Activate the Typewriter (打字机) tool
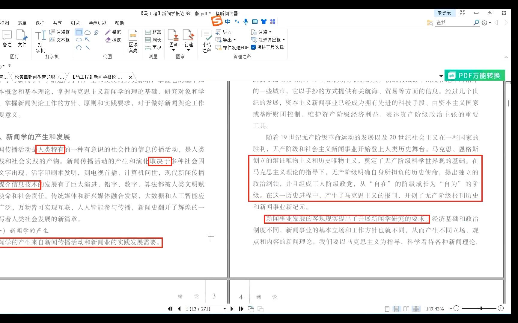The height and width of the screenshot is (323, 518). pyautogui.click(x=40, y=42)
